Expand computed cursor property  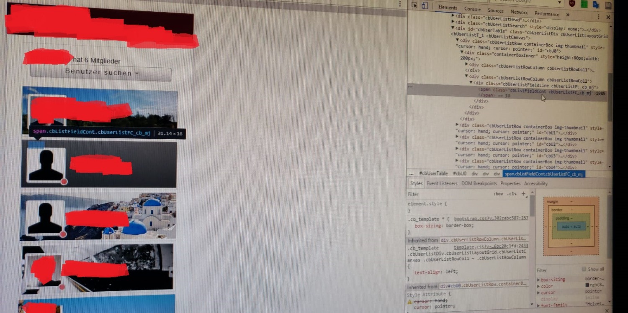pyautogui.click(x=538, y=293)
